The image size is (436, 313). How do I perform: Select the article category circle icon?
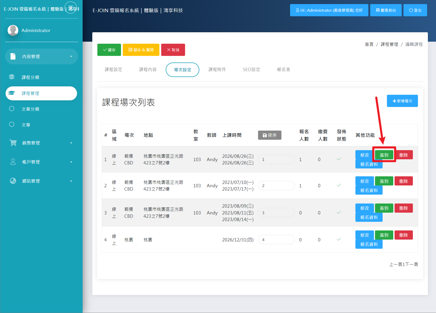12,109
